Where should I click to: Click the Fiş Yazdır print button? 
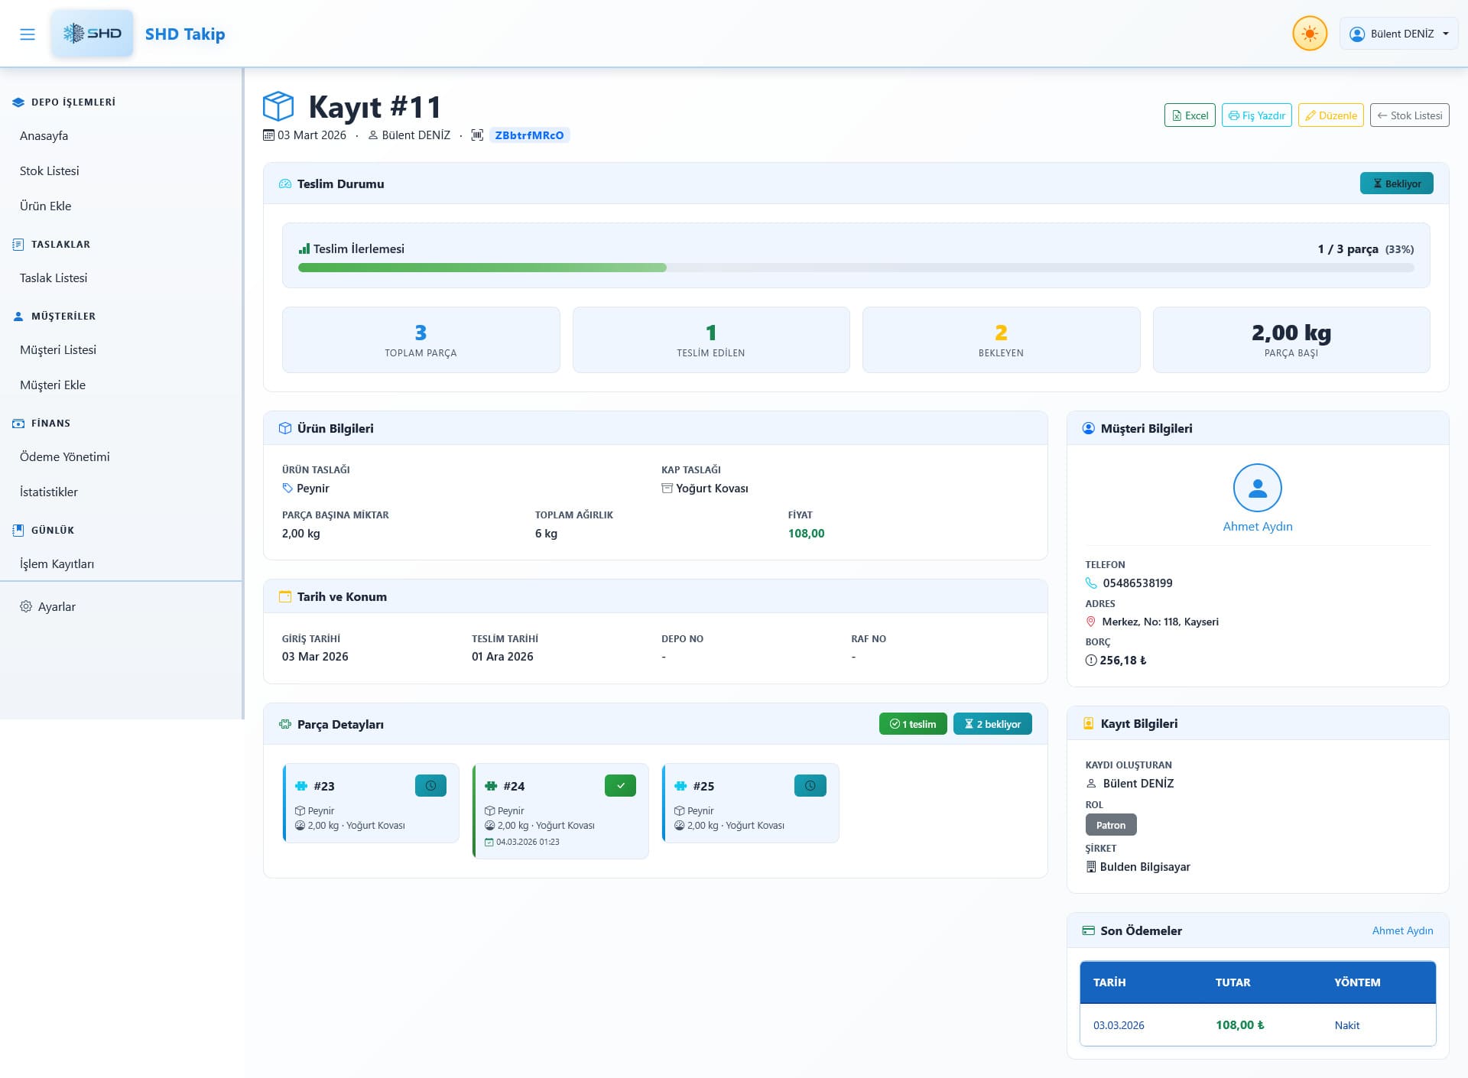click(1256, 115)
